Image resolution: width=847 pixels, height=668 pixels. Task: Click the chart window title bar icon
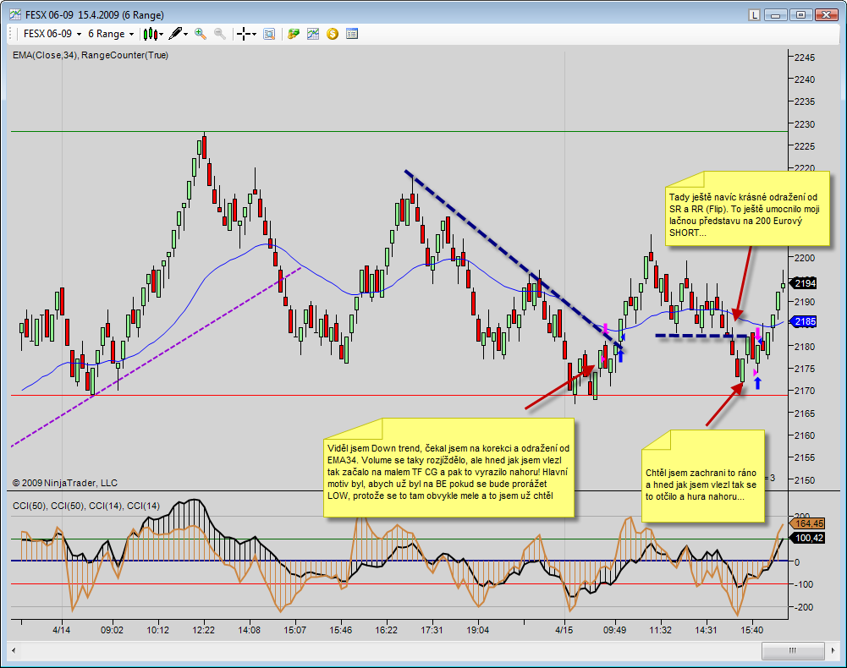14,14
